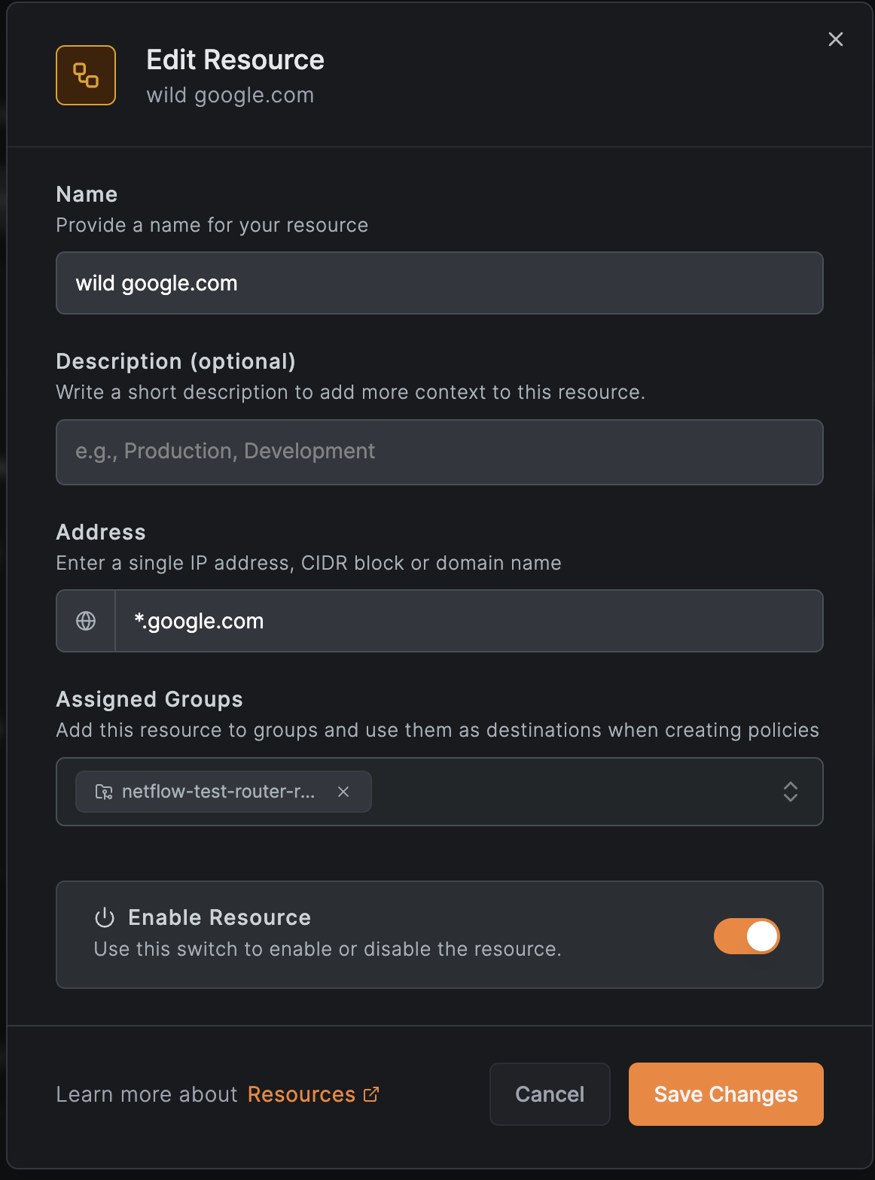Image resolution: width=875 pixels, height=1180 pixels.
Task: Close the Edit Resource dialog
Action: 835,39
